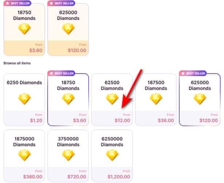Click the diamond icon on 187500 Diamonds card
This screenshot has width=224, height=183.
pyautogui.click(x=156, y=99)
